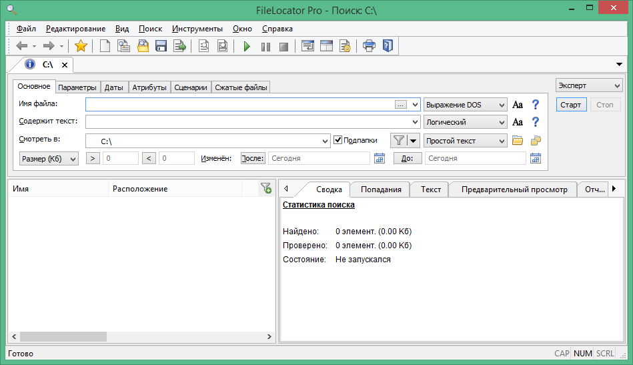Click the ellipsis button in Имя файла field
633x365 pixels.
pos(400,105)
